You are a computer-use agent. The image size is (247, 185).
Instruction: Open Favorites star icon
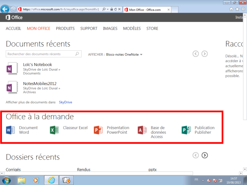pyautogui.click(x=237, y=9)
